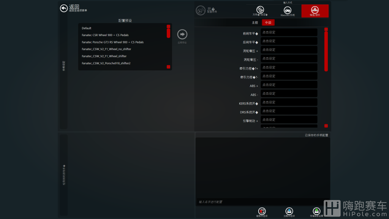Set binding for 引擎制动 +
This screenshot has height=219, width=389.
pos(289,120)
